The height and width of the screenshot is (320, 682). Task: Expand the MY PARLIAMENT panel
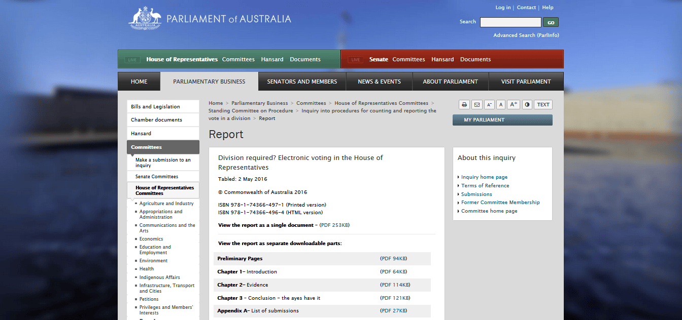pyautogui.click(x=502, y=120)
